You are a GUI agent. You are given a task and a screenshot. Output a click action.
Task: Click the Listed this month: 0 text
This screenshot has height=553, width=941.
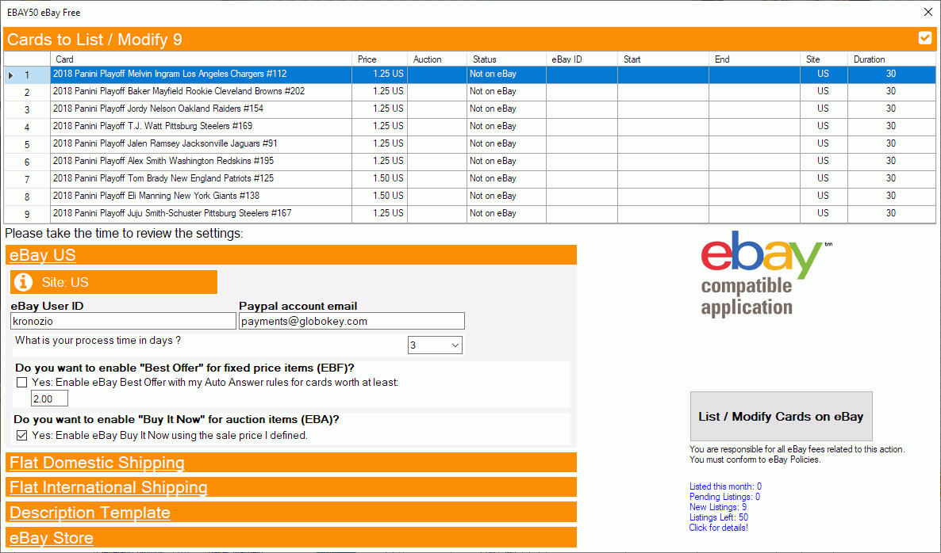(725, 486)
